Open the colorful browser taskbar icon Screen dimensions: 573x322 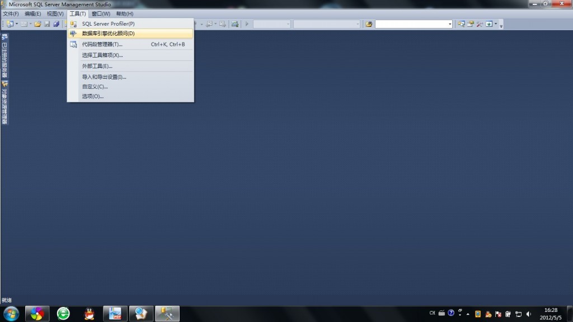37,314
